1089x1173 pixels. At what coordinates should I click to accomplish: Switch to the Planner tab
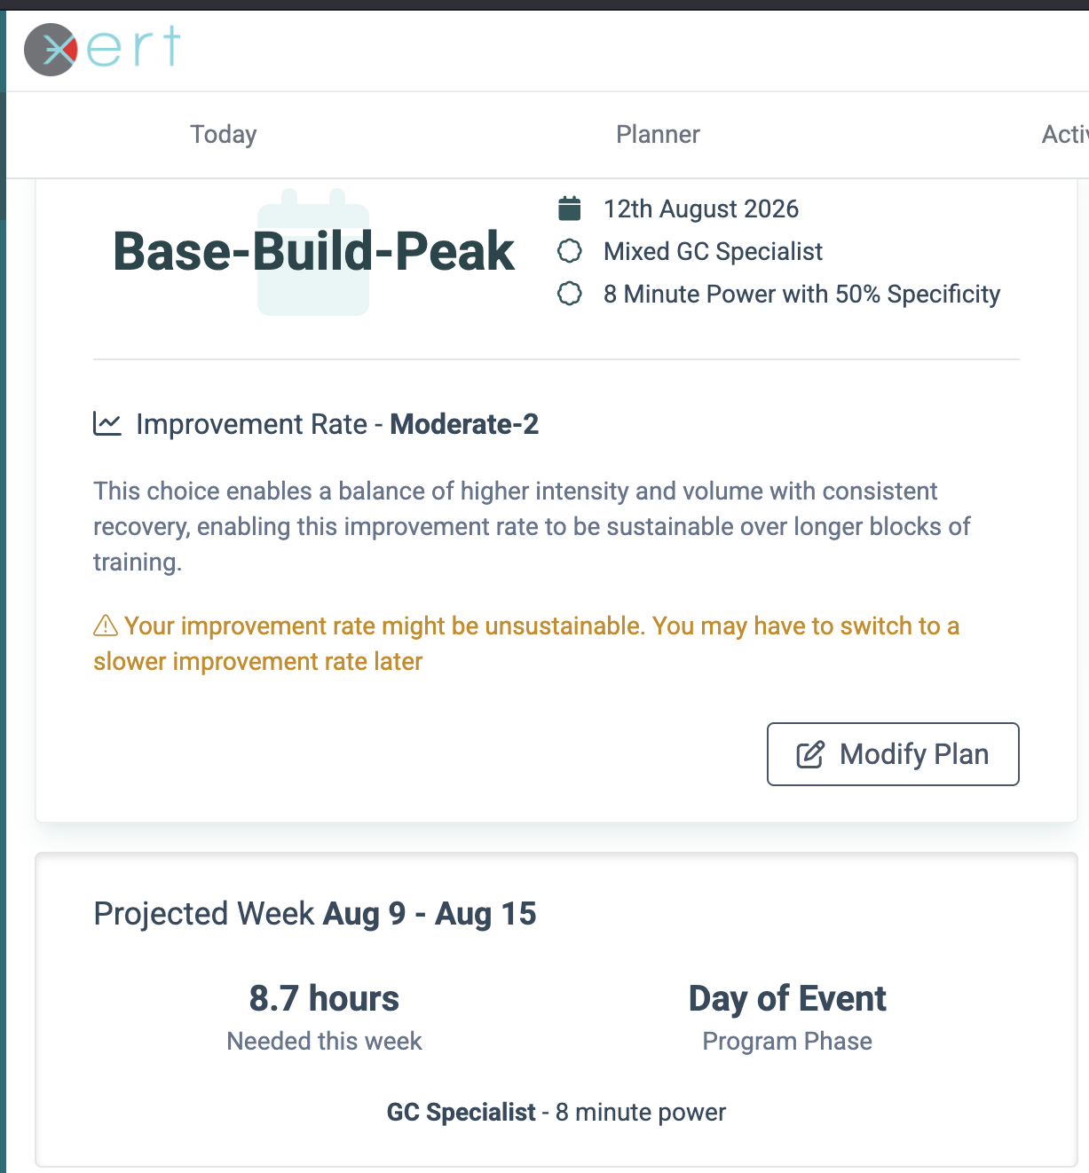(658, 134)
